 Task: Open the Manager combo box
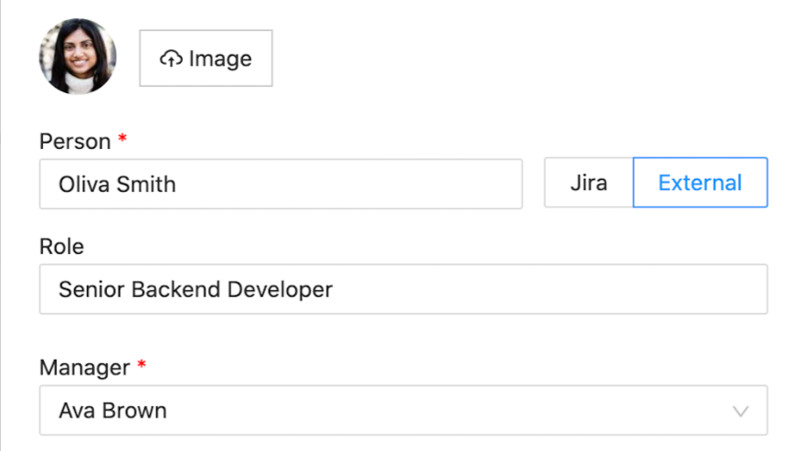[x=402, y=410]
